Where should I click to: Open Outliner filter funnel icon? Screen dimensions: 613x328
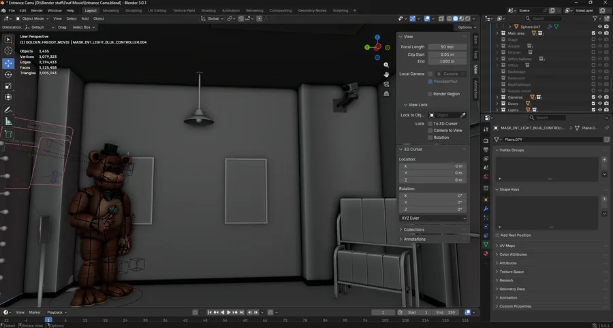[595, 19]
